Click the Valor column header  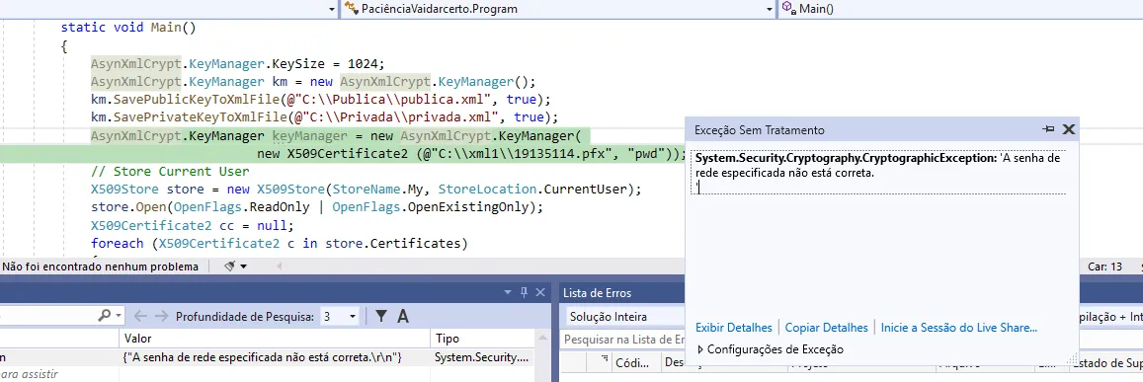(274, 339)
